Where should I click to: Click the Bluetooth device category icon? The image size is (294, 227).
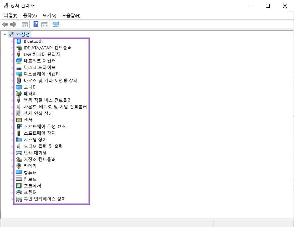[19, 41]
